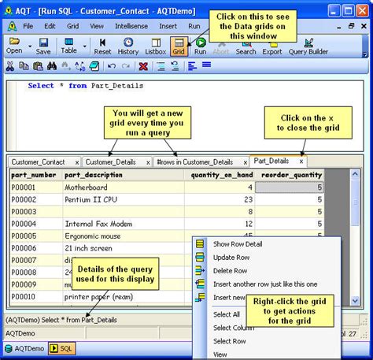The width and height of the screenshot is (373, 360).
Task: Click the indent lines icon
Action: 161,66
